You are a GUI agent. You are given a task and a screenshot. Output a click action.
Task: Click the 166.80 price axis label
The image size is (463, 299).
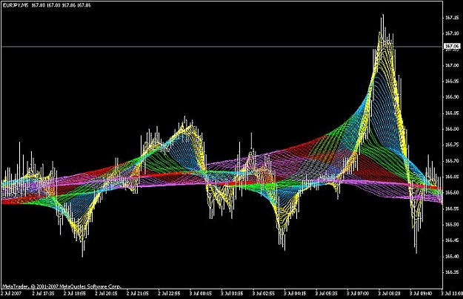(452, 129)
